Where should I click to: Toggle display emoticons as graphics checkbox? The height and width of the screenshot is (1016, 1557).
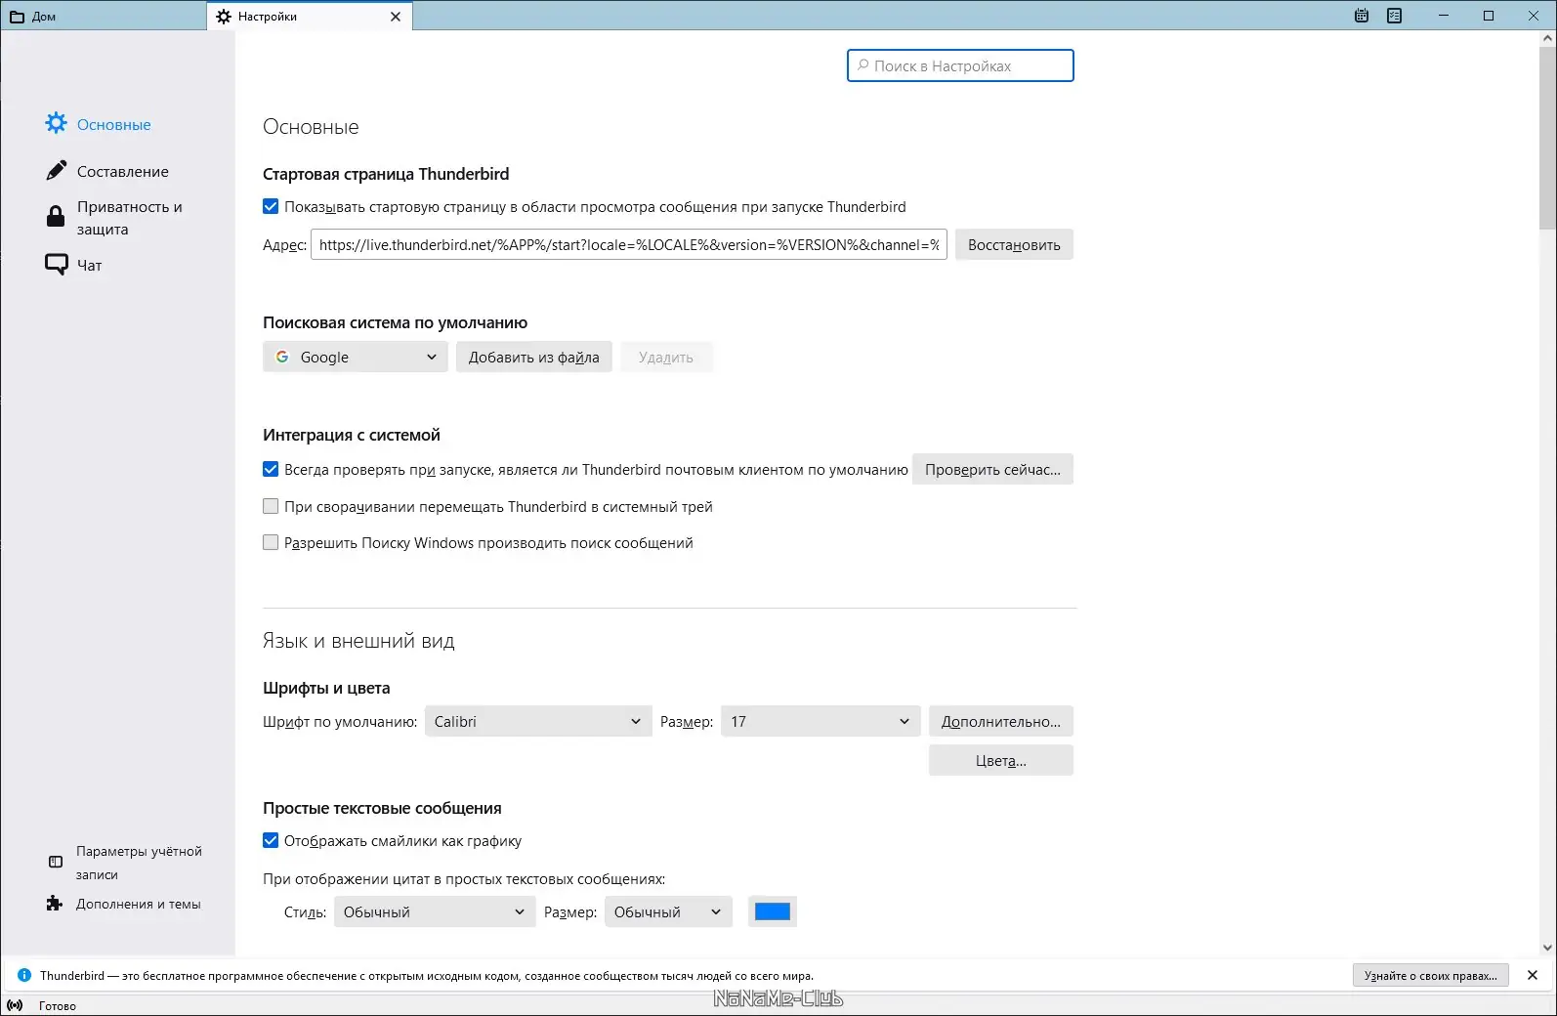[271, 840]
